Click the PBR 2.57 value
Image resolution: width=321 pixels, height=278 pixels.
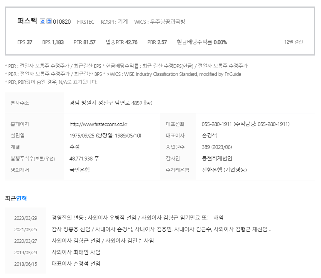click(x=157, y=42)
